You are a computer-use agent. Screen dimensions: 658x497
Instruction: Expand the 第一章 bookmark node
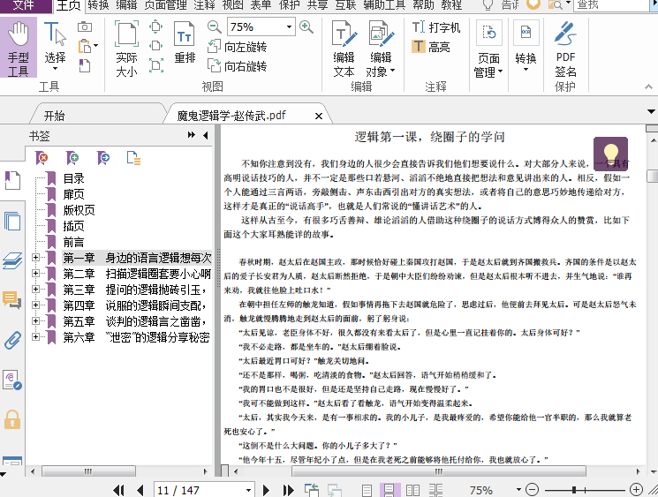(x=35, y=258)
